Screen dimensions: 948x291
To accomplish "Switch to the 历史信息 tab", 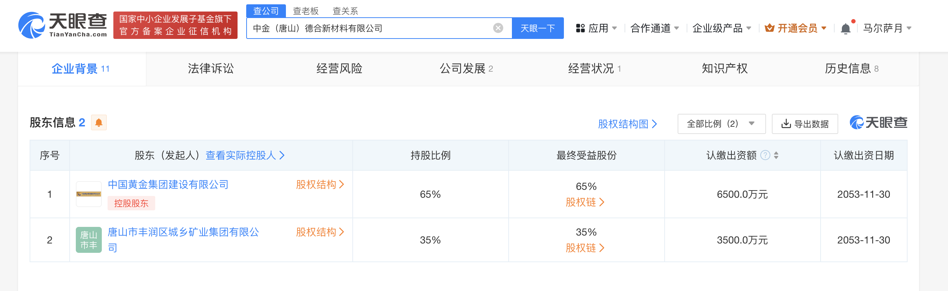I will click(x=851, y=69).
